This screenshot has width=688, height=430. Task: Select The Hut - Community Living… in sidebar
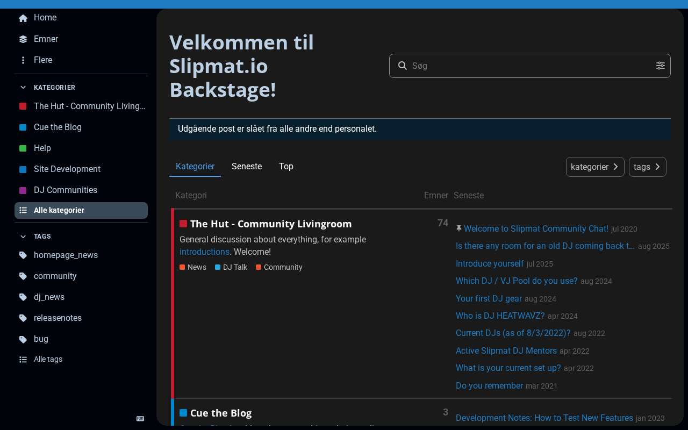click(x=81, y=106)
